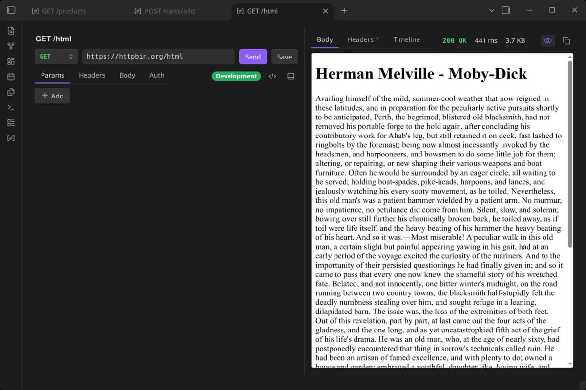Click the scrollbar down arrow in response pane
This screenshot has width=586, height=390.
570,364
